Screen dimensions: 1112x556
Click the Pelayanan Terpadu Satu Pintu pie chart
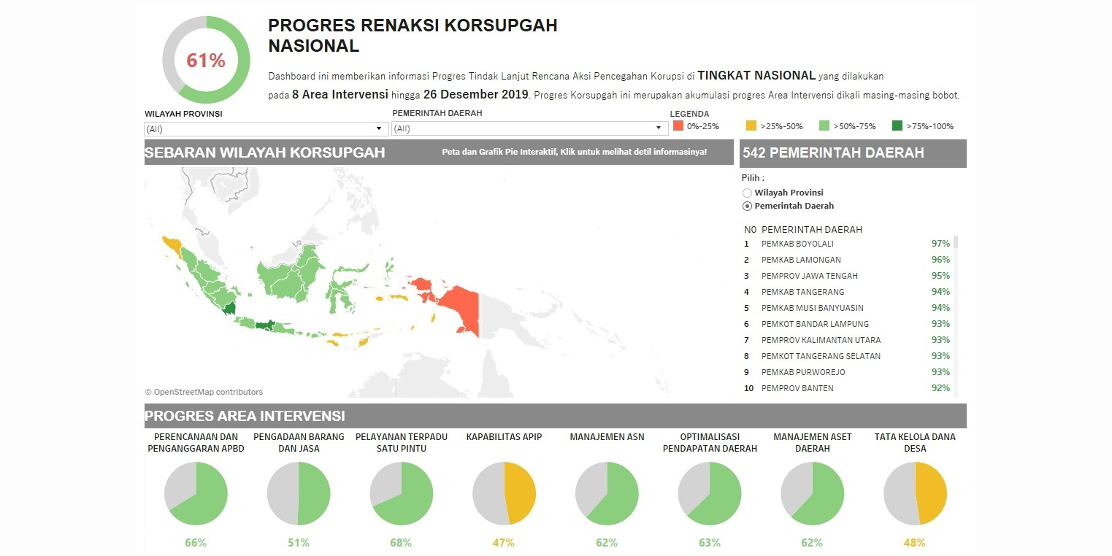pos(401,493)
